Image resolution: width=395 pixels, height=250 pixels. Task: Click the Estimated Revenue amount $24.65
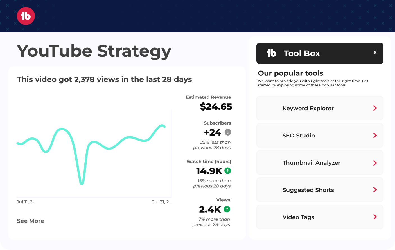point(216,107)
